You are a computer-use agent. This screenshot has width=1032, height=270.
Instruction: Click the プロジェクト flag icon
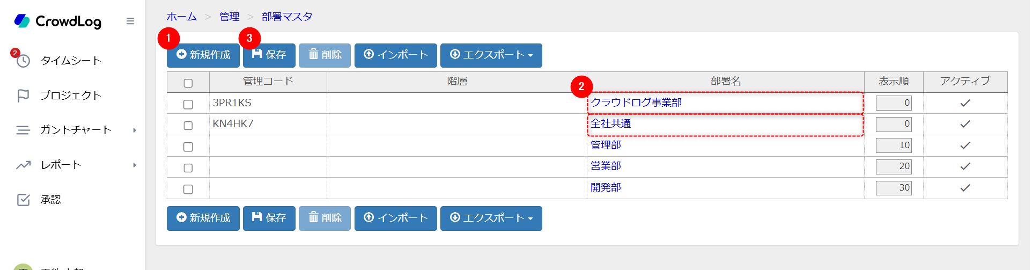click(23, 96)
